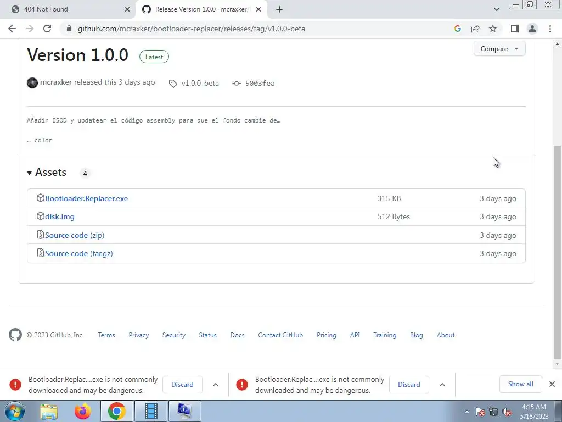Click the GitHub logo in the footer
Viewport: 562px width, 422px height.
click(15, 335)
